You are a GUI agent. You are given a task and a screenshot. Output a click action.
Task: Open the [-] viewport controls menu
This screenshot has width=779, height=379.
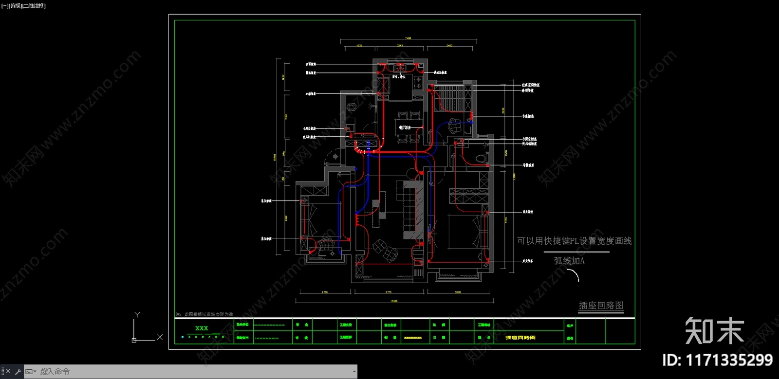[x=5, y=6]
